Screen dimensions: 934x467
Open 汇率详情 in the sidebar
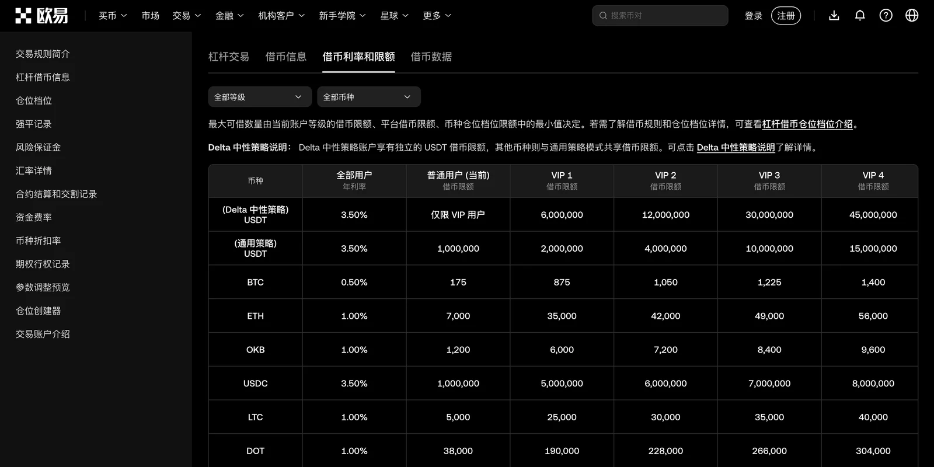coord(34,170)
